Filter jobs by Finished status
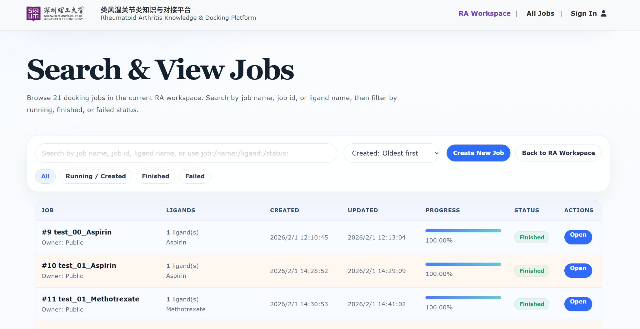The image size is (640, 329). pos(155,176)
